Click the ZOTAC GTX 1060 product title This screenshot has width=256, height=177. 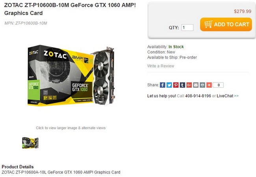(x=70, y=9)
